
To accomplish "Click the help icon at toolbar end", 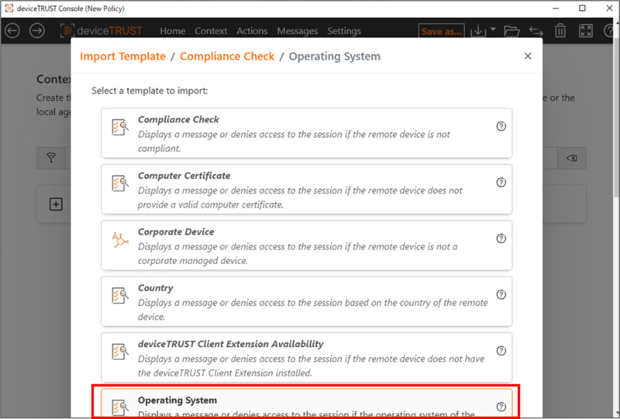I will coord(609,31).
